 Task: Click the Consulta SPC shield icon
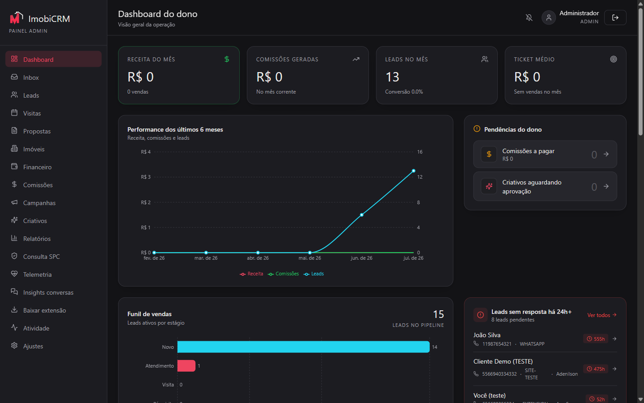(x=14, y=256)
